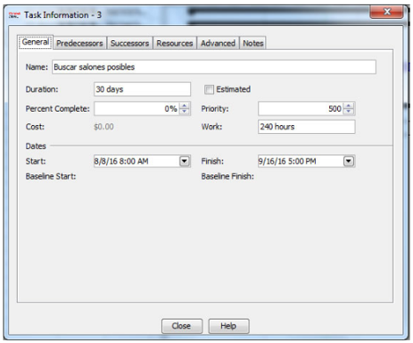Switch to the General tab
The width and height of the screenshot is (413, 343).
pos(36,42)
